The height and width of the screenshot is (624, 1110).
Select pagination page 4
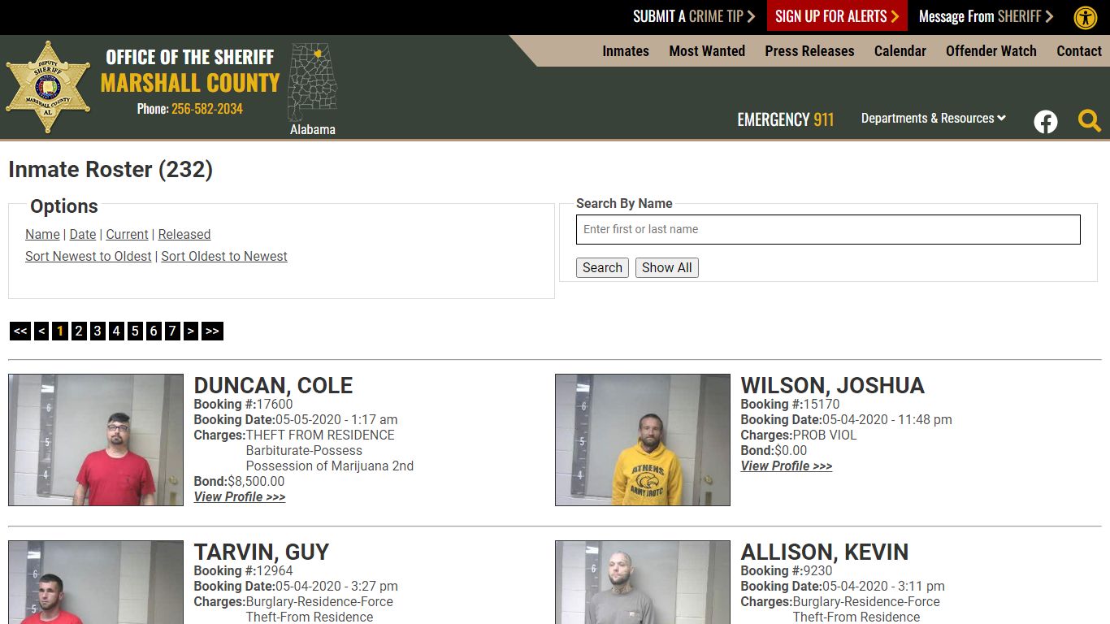coord(116,331)
